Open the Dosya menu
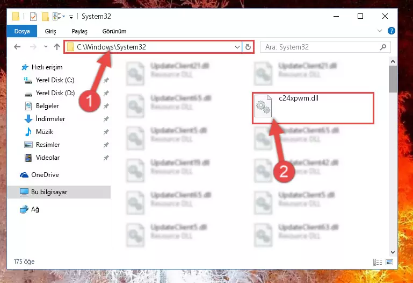Screen dimensions: 413x283 22,31
